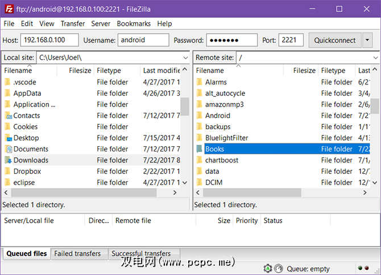Screen dimensions: 381x275
Task: Click the remote pane vertical scrollbar thumb
Action: pyautogui.click(x=375, y=106)
